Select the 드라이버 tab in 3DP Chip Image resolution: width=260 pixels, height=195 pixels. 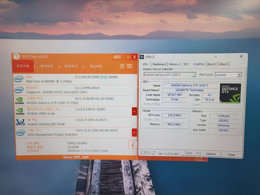point(23,66)
